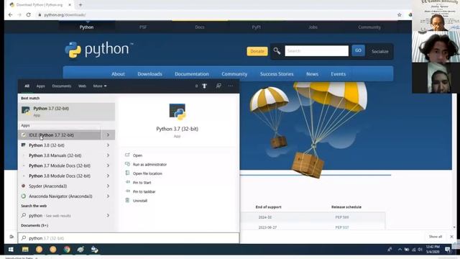Viewport: 460px width, 259px height.
Task: Choose Run as administrator
Action: 149,165
